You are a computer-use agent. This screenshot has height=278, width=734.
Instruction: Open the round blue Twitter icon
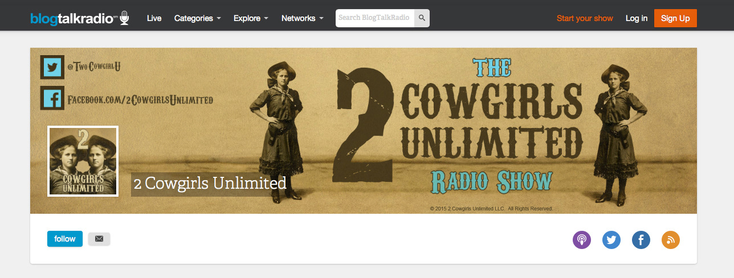click(x=611, y=240)
